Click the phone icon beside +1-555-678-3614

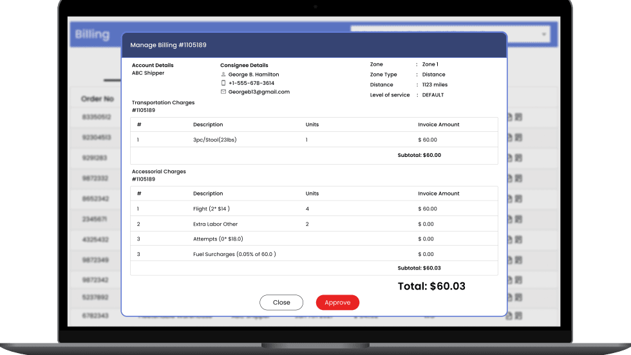223,83
